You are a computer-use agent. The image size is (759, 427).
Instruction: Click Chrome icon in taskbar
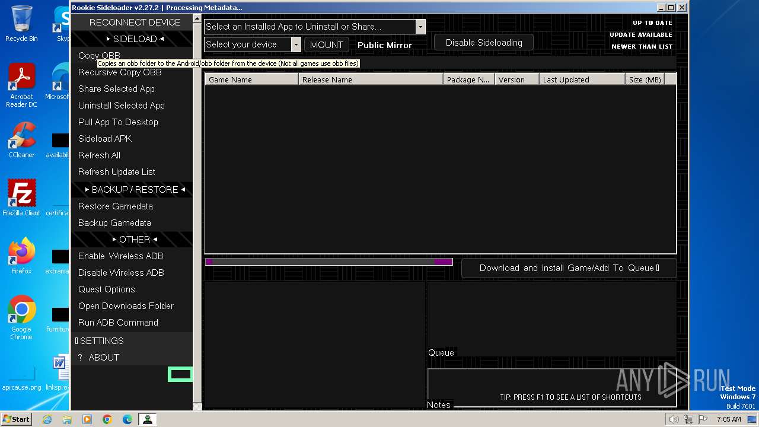pos(107,419)
